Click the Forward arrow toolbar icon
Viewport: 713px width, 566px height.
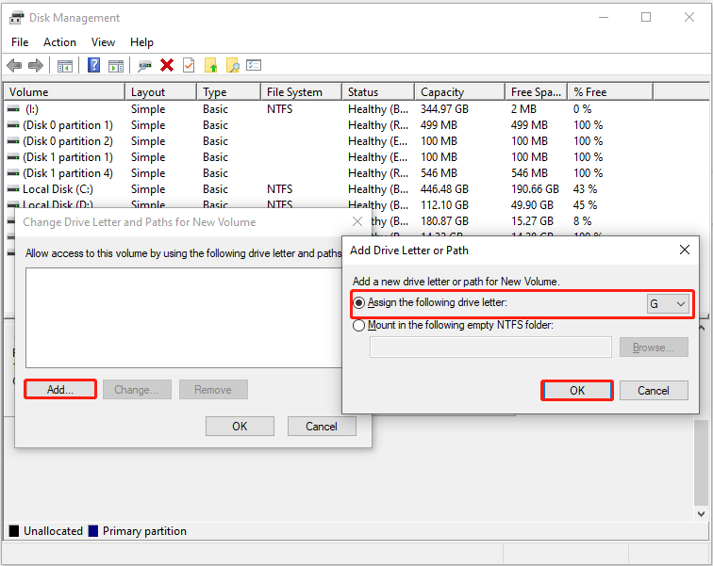(x=36, y=65)
